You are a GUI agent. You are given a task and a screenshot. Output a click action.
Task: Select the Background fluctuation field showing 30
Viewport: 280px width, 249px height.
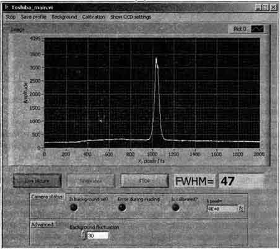point(98,235)
